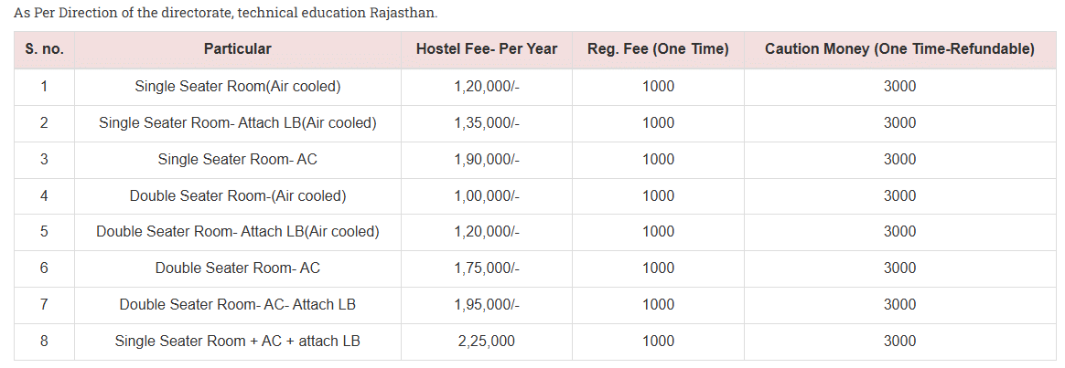1065x368 pixels.
Task: Click 'Reg. Fee (One Time)' header
Action: (658, 49)
